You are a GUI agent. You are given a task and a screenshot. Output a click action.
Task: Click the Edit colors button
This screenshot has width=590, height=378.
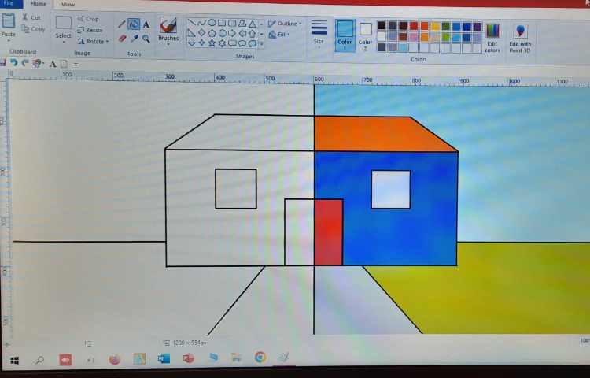(492, 36)
